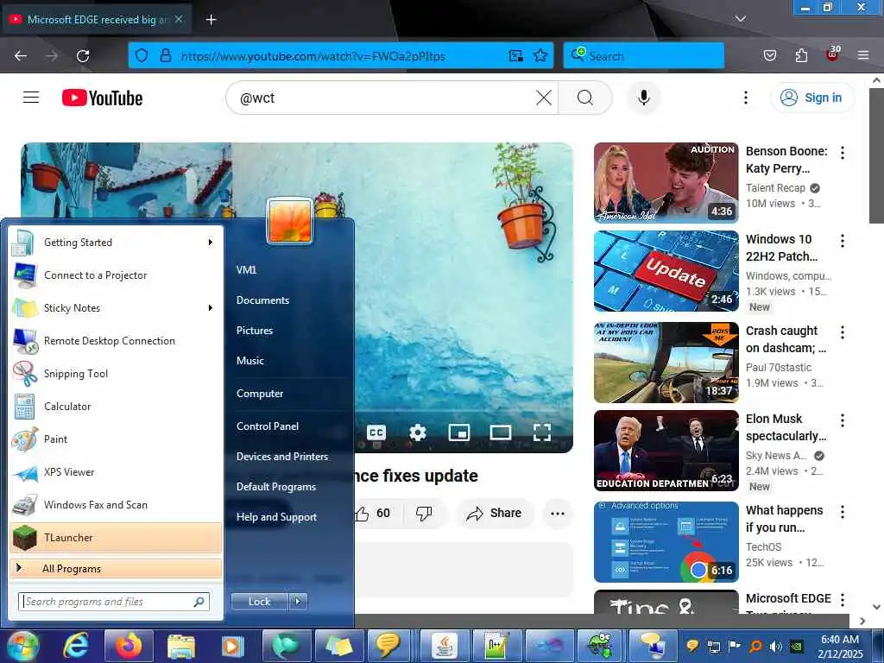
Task: Open the list all tabs chevron
Action: [740, 19]
